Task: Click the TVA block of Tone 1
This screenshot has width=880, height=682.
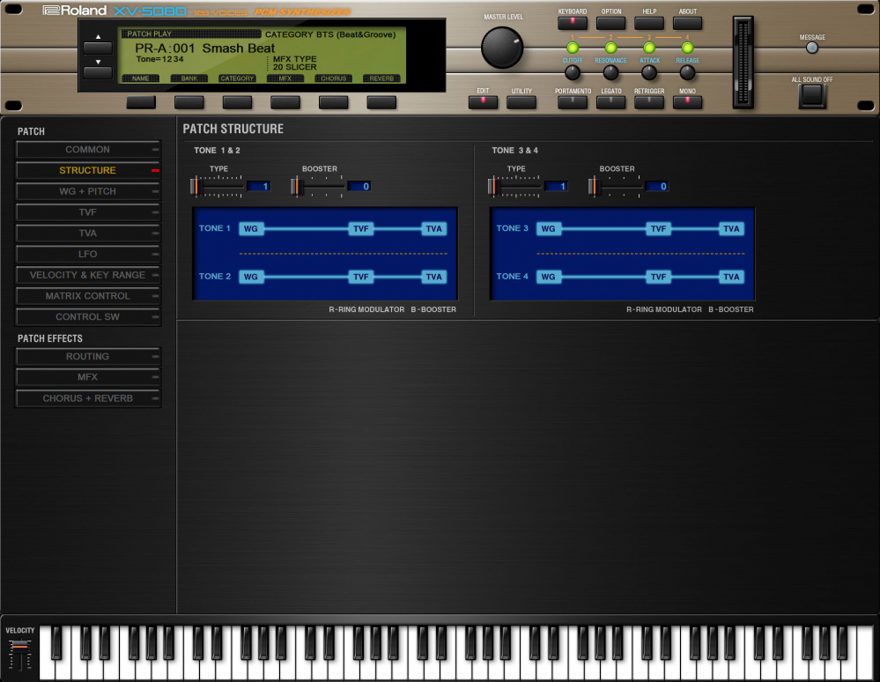Action: 433,228
